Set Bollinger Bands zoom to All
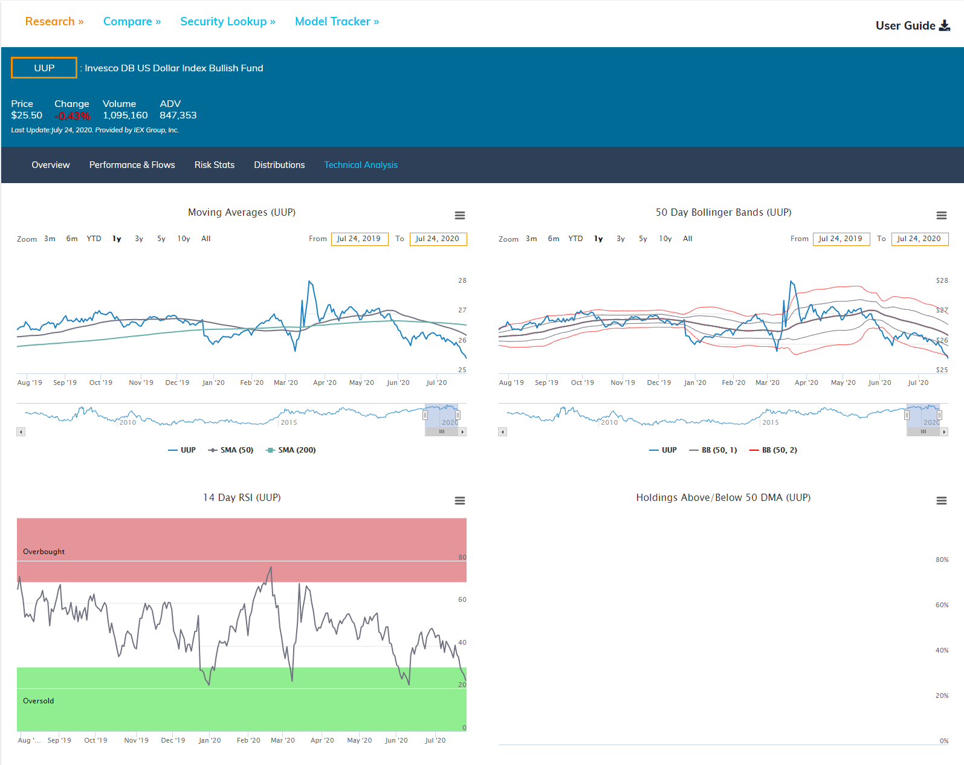The height and width of the screenshot is (765, 964). (688, 239)
